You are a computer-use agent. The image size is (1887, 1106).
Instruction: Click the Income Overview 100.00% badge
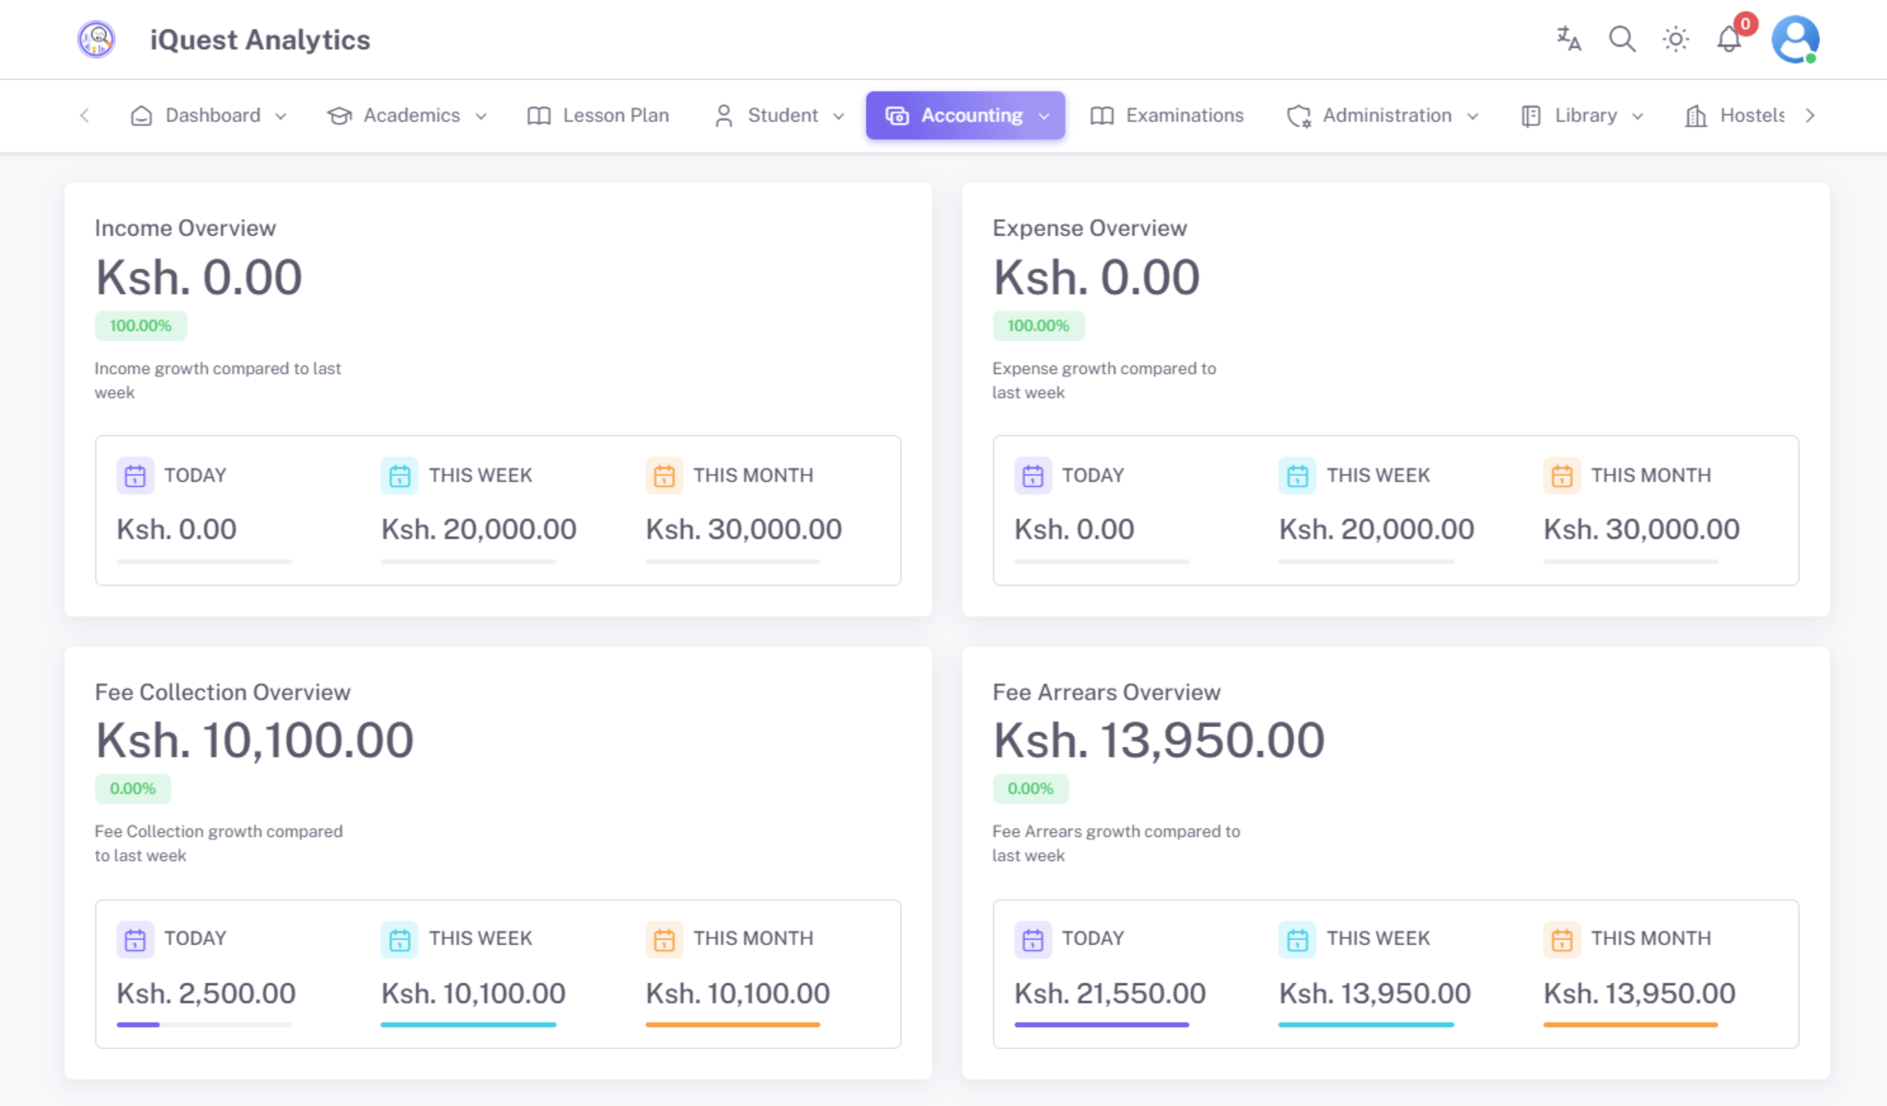(x=141, y=326)
